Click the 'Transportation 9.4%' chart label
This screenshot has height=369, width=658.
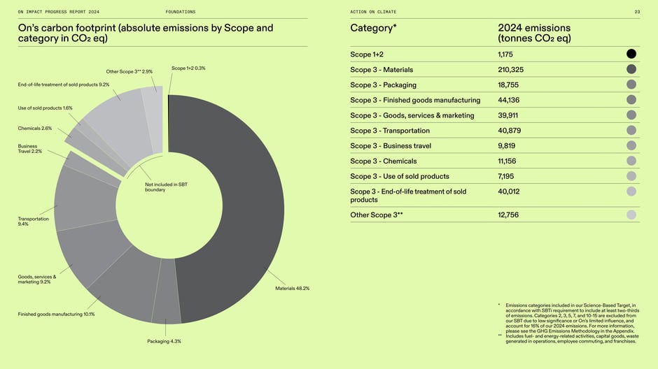(33, 221)
